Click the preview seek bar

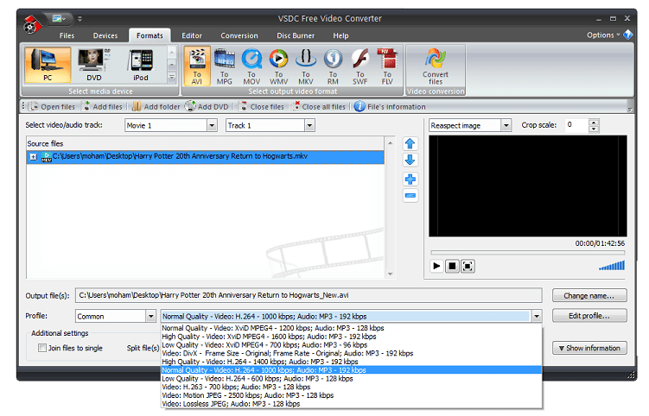528,252
